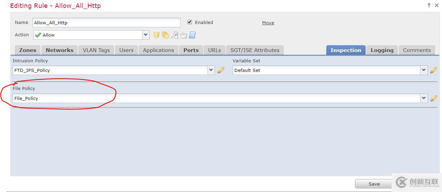Expand the Variable Set dropdown
This screenshot has width=442, height=192.
tap(424, 70)
